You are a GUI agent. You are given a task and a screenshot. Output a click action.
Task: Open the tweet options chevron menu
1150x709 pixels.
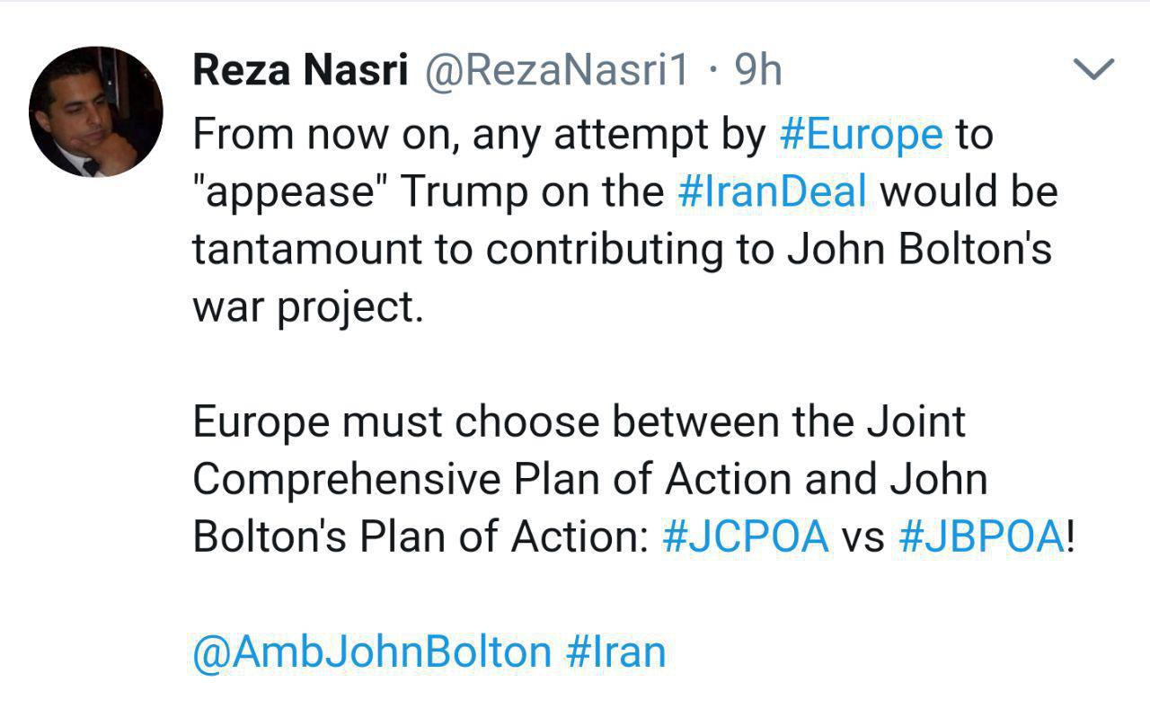[1094, 69]
